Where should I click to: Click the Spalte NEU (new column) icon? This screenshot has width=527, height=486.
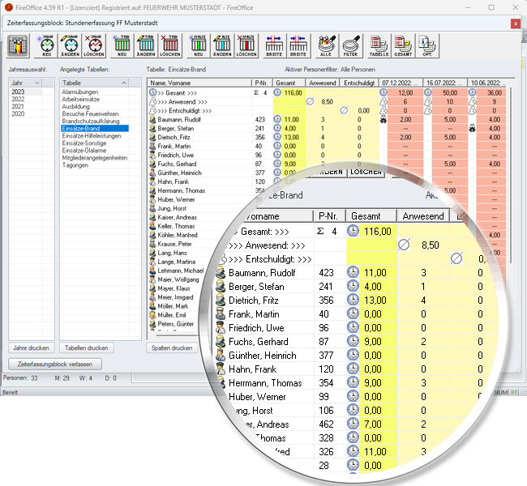click(199, 45)
